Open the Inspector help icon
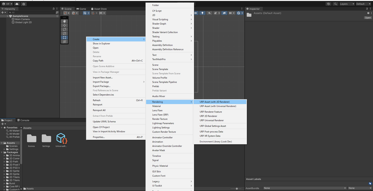 368,13
